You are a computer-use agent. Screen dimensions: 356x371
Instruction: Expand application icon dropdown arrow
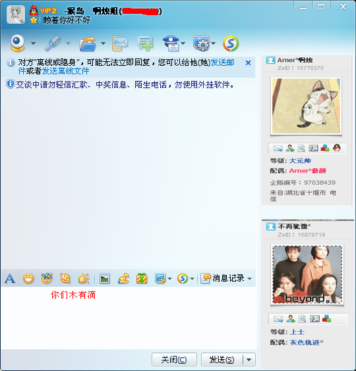point(213,43)
